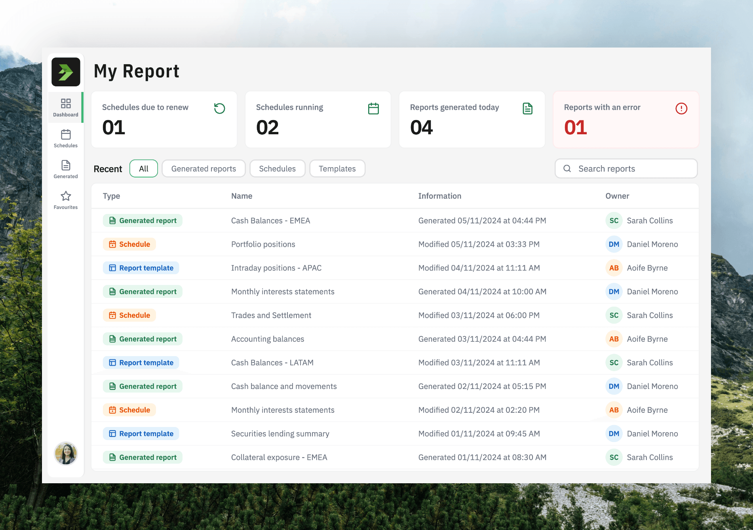Image resolution: width=753 pixels, height=530 pixels.
Task: Click Report template badge for Securities lending summary
Action: click(x=141, y=433)
